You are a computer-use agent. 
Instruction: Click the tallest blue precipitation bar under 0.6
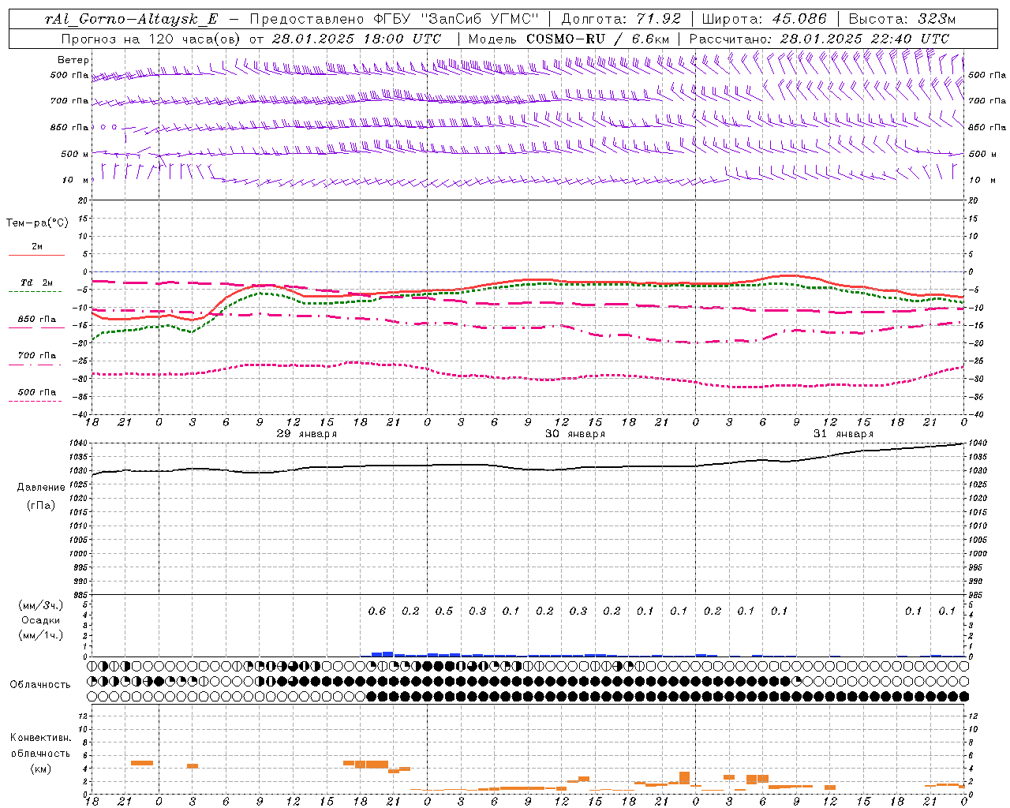tap(387, 653)
